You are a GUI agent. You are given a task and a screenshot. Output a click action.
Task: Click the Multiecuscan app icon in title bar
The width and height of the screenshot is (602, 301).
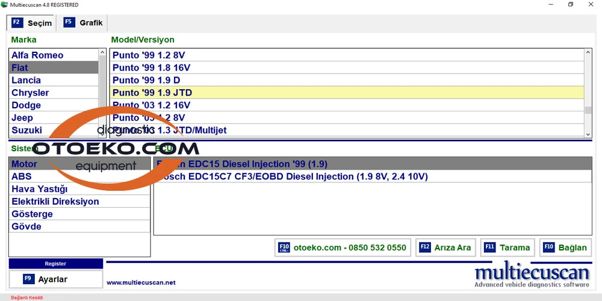tap(4, 5)
